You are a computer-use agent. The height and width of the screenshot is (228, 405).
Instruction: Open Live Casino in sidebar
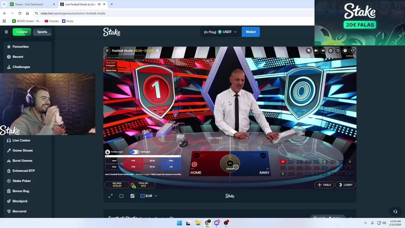click(21, 140)
